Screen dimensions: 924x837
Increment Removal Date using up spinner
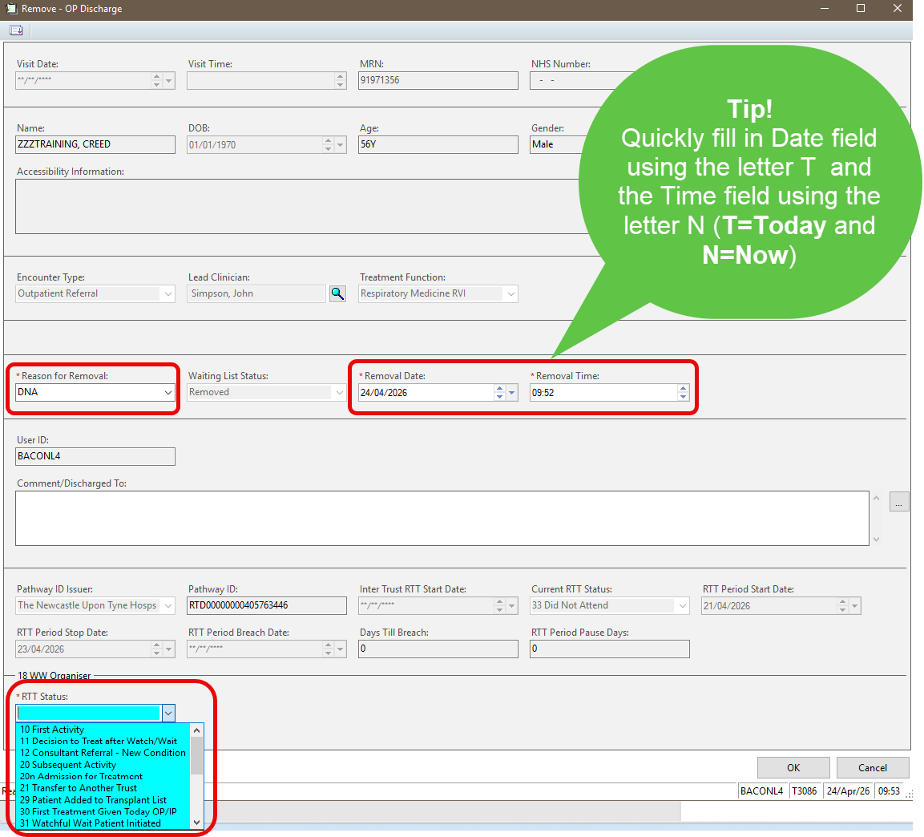tap(499, 389)
